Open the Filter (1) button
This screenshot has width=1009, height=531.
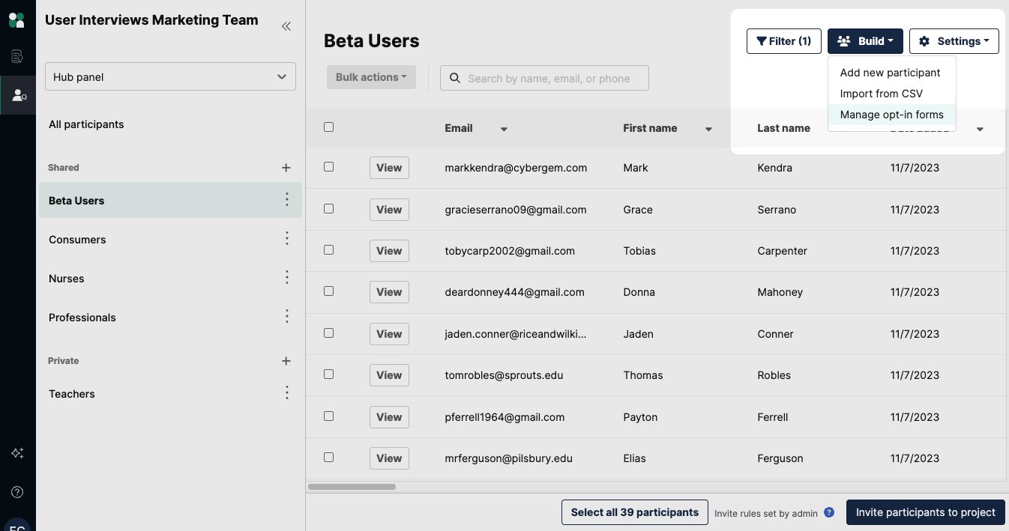[x=784, y=41]
